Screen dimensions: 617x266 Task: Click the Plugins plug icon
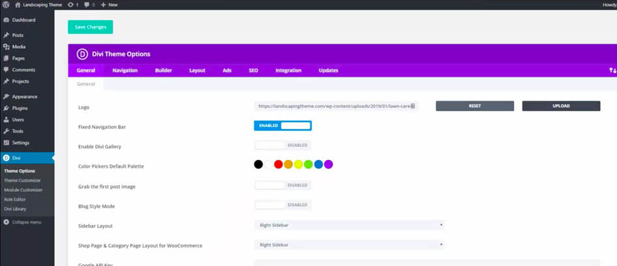tap(6, 108)
